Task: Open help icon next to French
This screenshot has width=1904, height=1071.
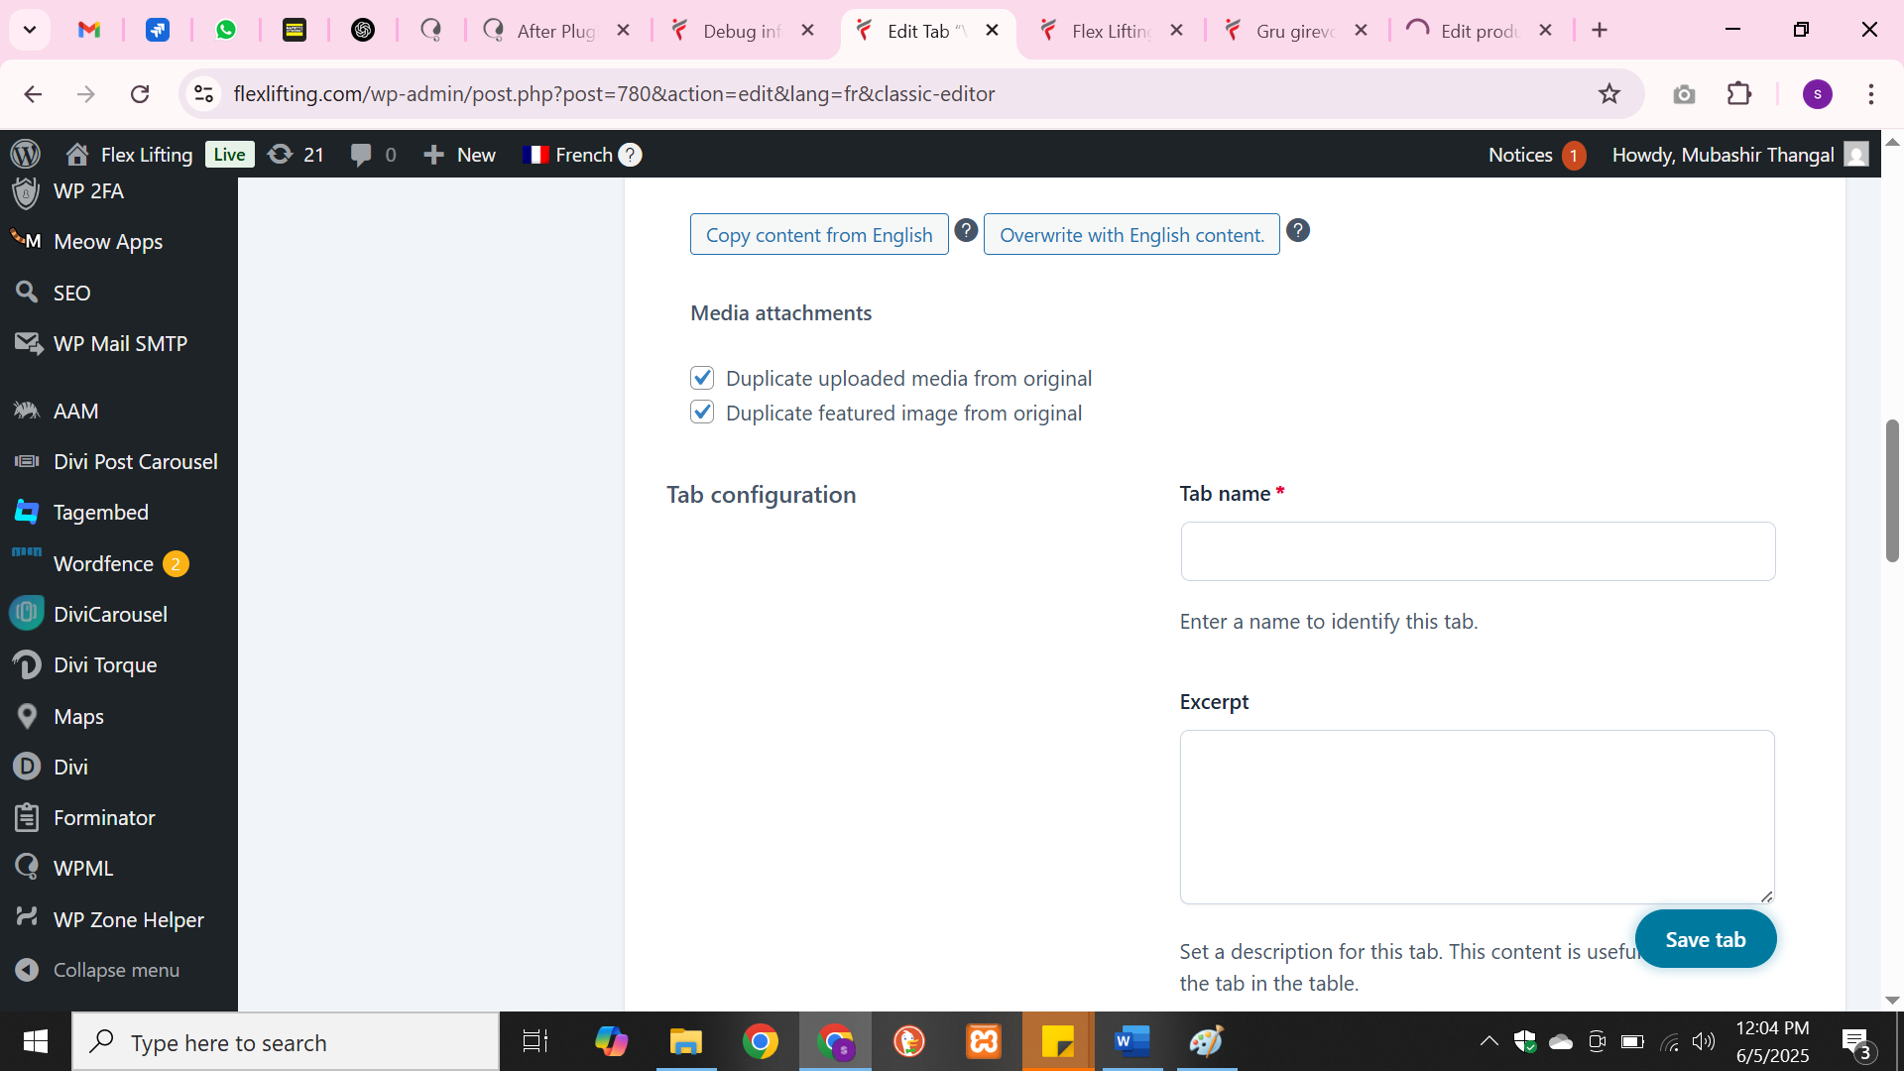Action: pos(630,155)
